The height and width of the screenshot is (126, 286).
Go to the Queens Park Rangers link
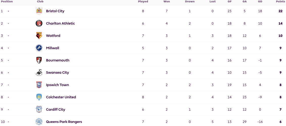[64, 122]
